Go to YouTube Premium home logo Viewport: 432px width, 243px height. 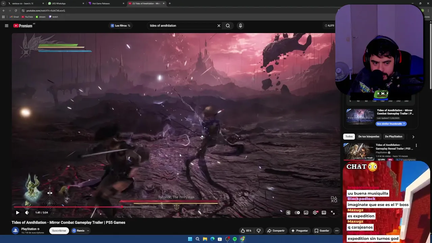[23, 26]
